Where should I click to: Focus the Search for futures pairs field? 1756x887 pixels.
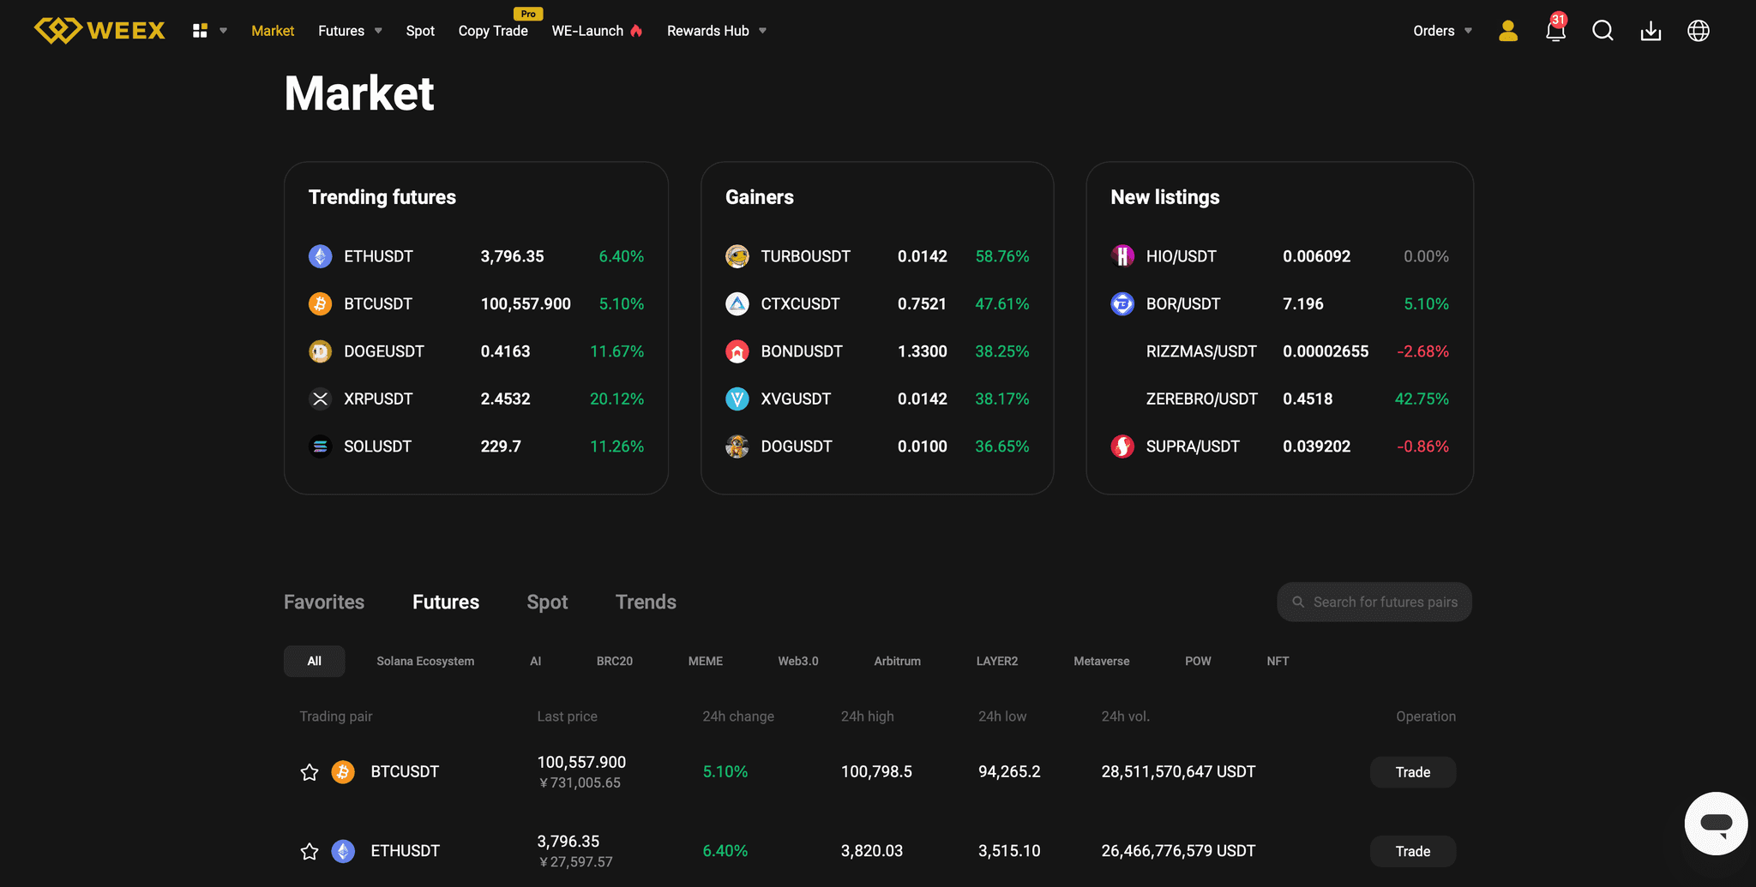pyautogui.click(x=1374, y=602)
